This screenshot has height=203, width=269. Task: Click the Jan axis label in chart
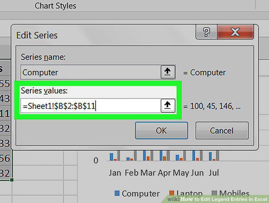pyautogui.click(x=115, y=172)
